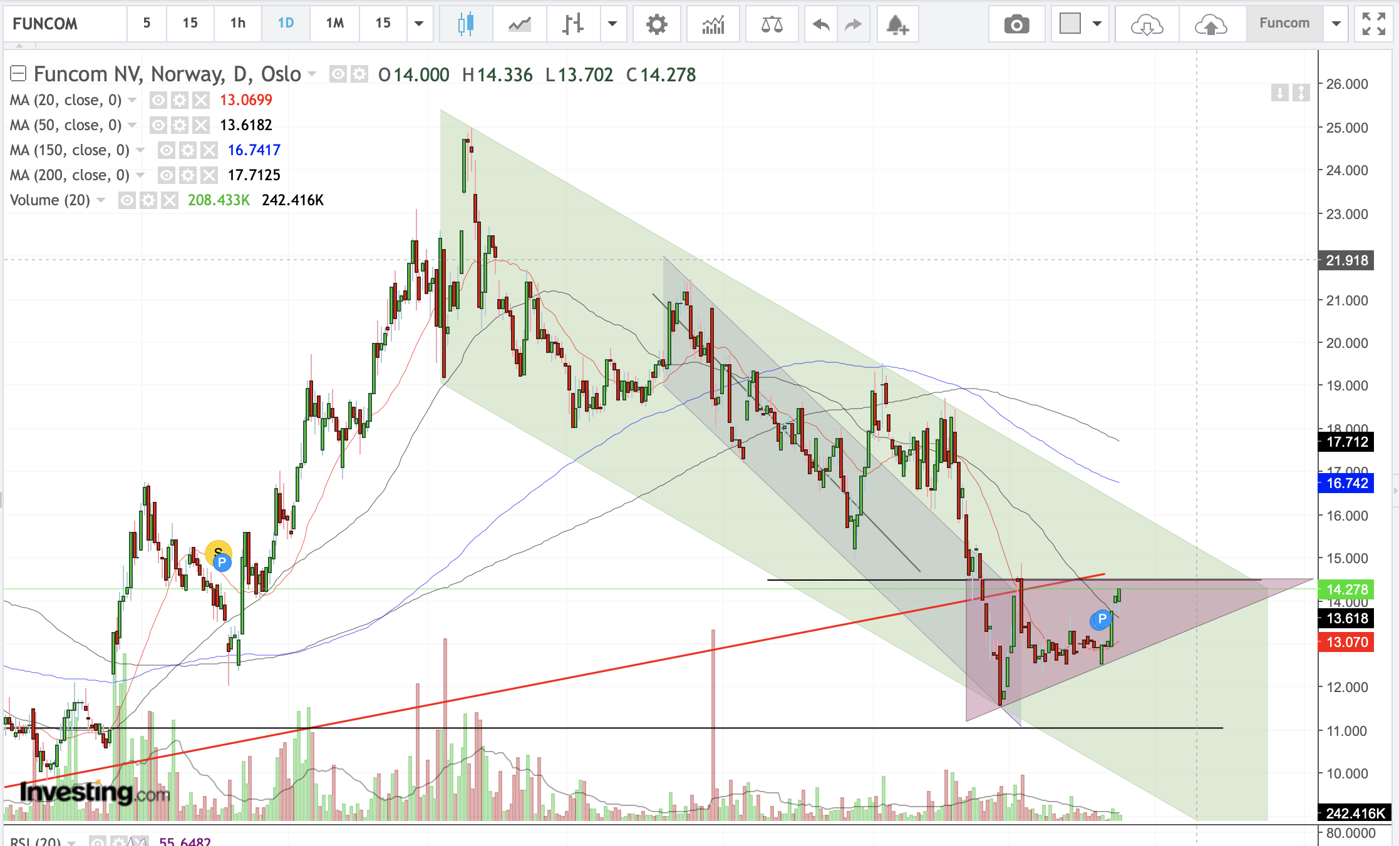The width and height of the screenshot is (1399, 846).
Task: Redo the chart action
Action: pyautogui.click(x=853, y=24)
